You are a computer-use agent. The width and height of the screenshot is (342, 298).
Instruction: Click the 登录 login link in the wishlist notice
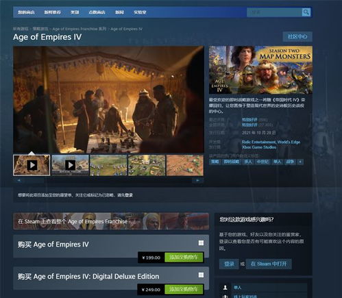[x=129, y=195]
